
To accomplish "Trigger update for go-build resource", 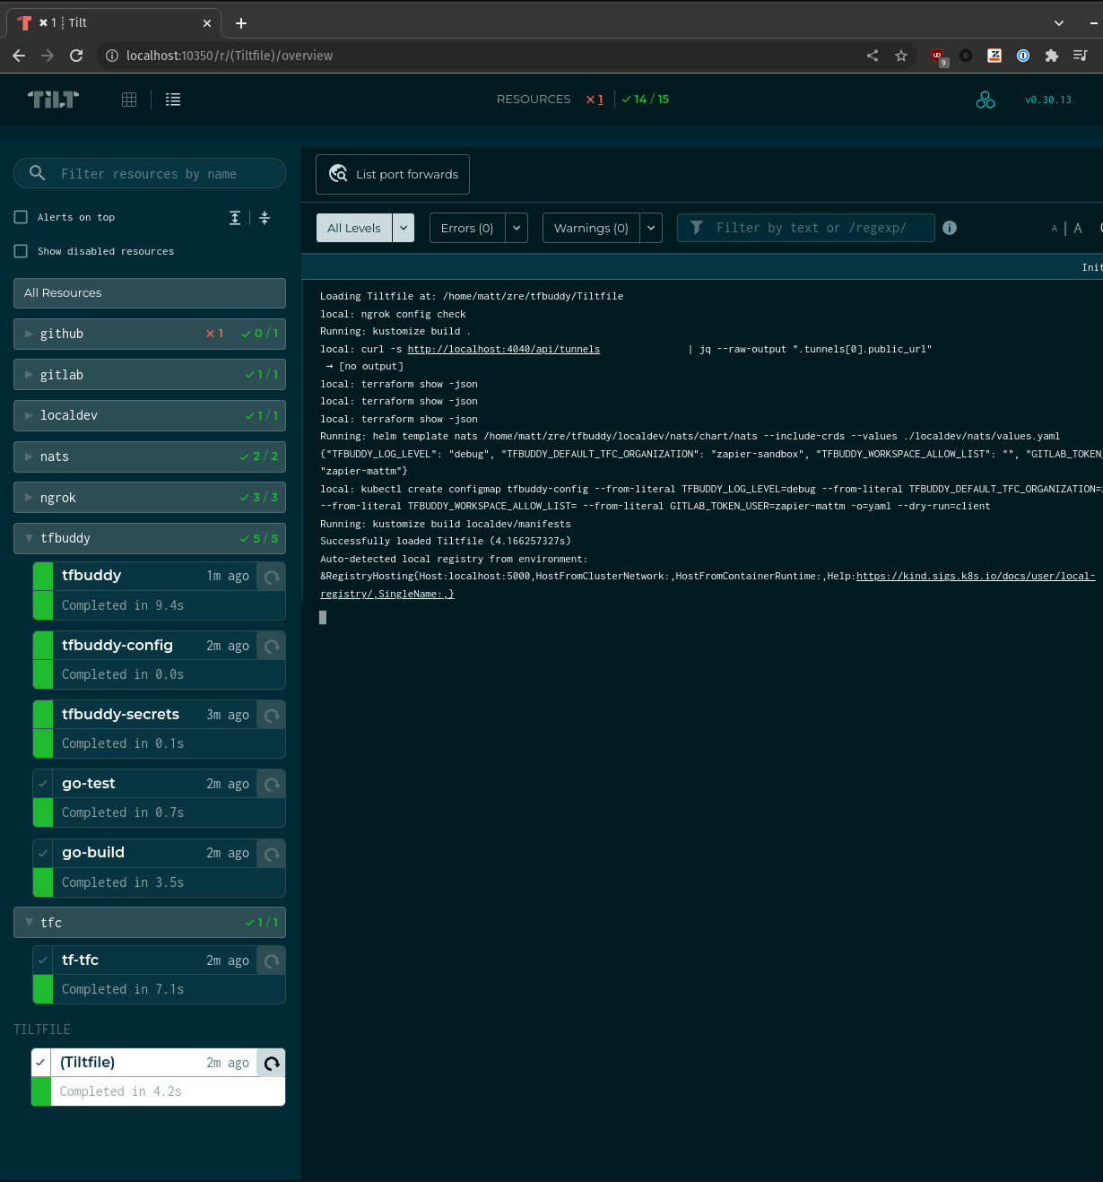I will click(x=272, y=853).
